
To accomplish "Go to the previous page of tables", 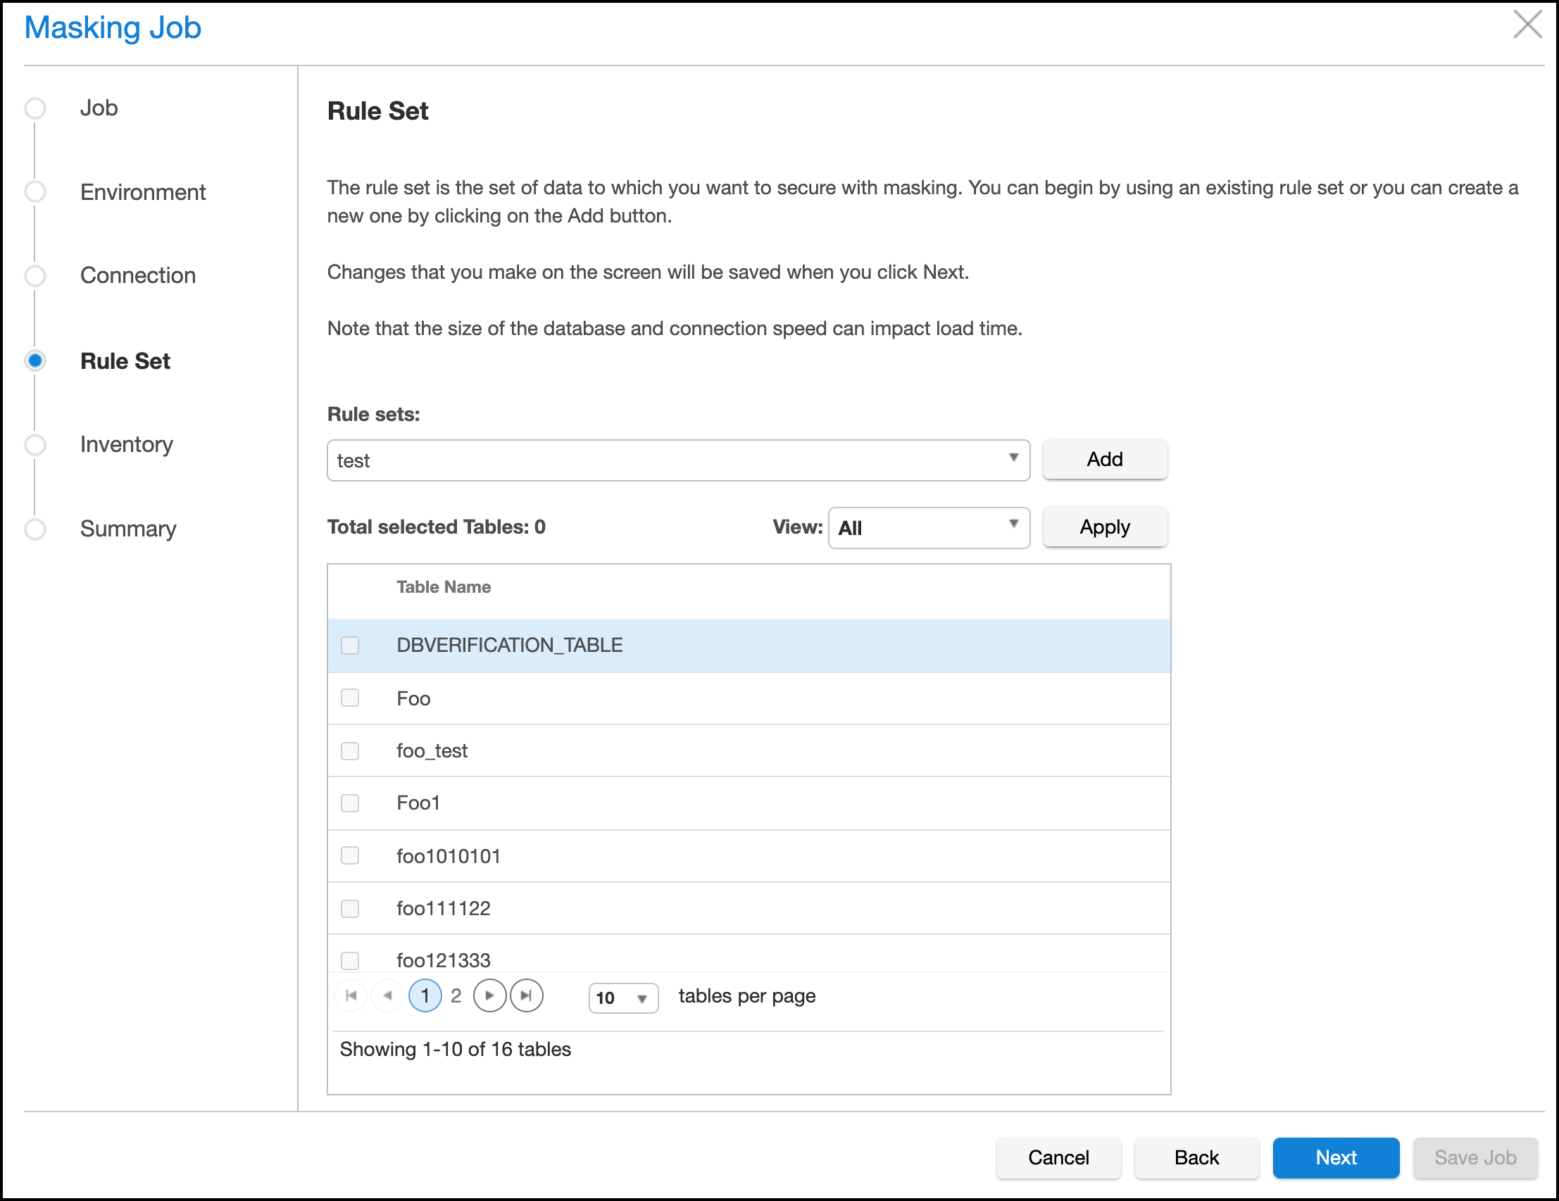I will click(387, 995).
